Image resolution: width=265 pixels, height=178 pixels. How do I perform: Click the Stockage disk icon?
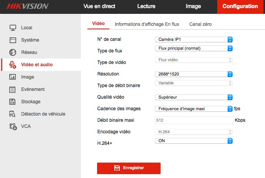(x=13, y=101)
